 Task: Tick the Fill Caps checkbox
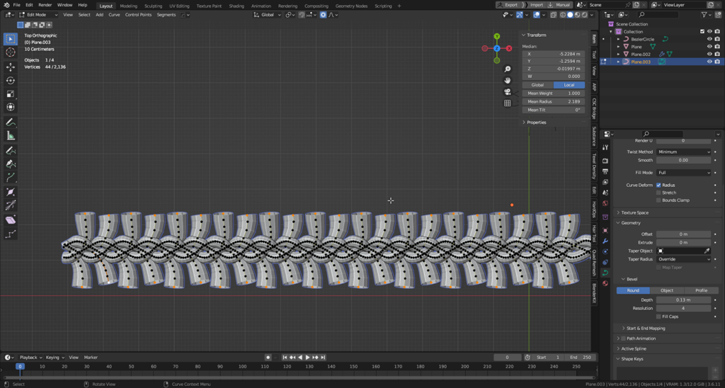[659, 316]
